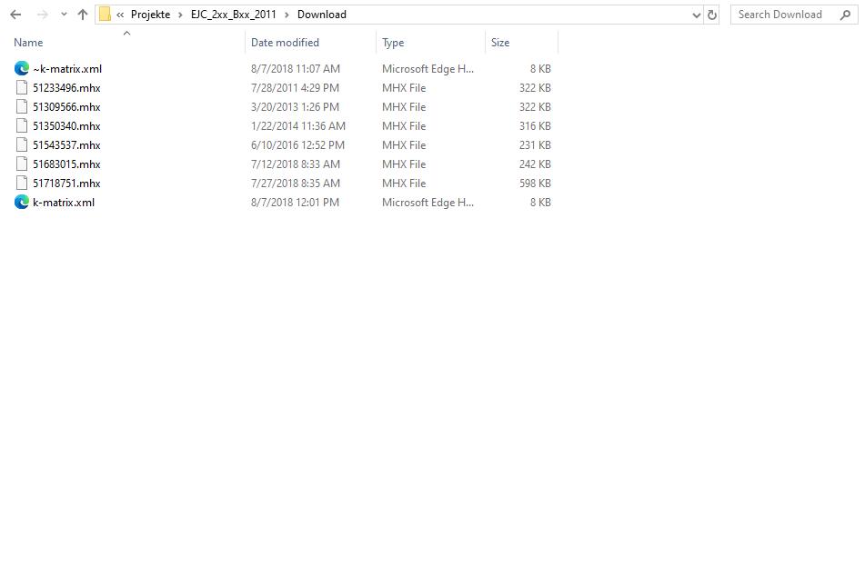This screenshot has width=865, height=576.
Task: Click file icon of 51718751.mhx
Action: tap(22, 183)
